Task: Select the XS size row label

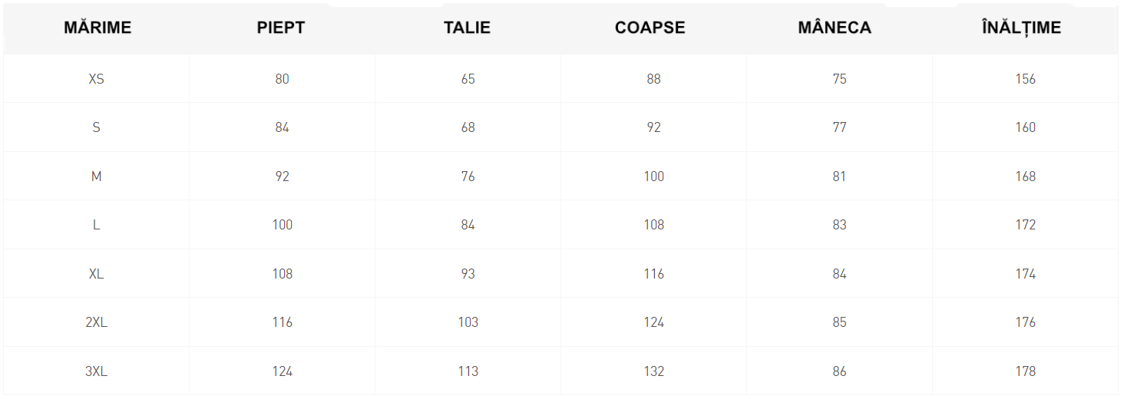Action: (x=96, y=79)
